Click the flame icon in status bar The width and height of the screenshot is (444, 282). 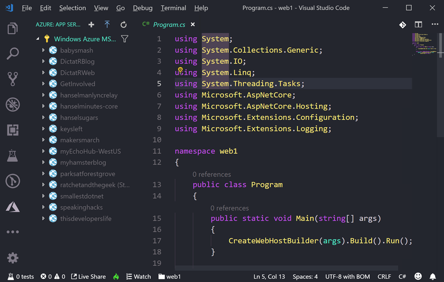coord(116,277)
